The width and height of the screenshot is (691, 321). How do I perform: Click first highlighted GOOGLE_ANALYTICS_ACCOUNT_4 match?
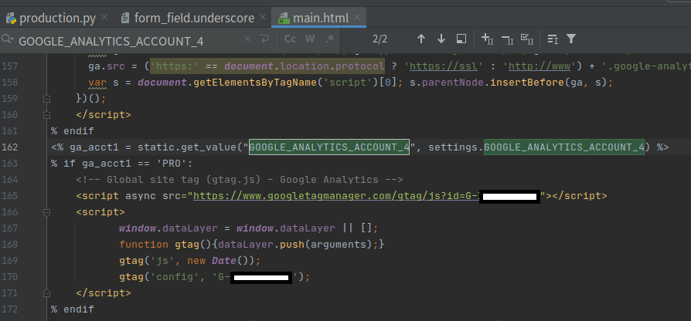329,147
